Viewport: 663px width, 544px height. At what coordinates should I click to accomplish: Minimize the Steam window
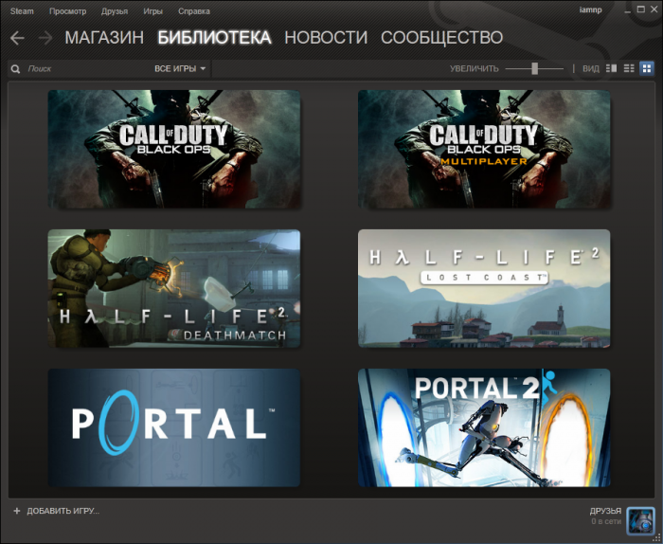click(627, 10)
